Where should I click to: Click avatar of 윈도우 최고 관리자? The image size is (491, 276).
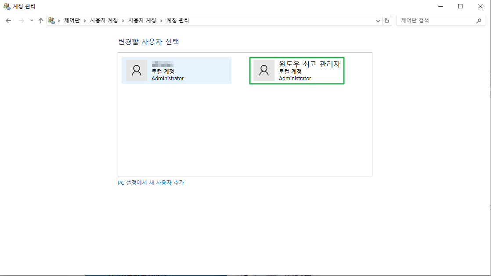point(264,70)
